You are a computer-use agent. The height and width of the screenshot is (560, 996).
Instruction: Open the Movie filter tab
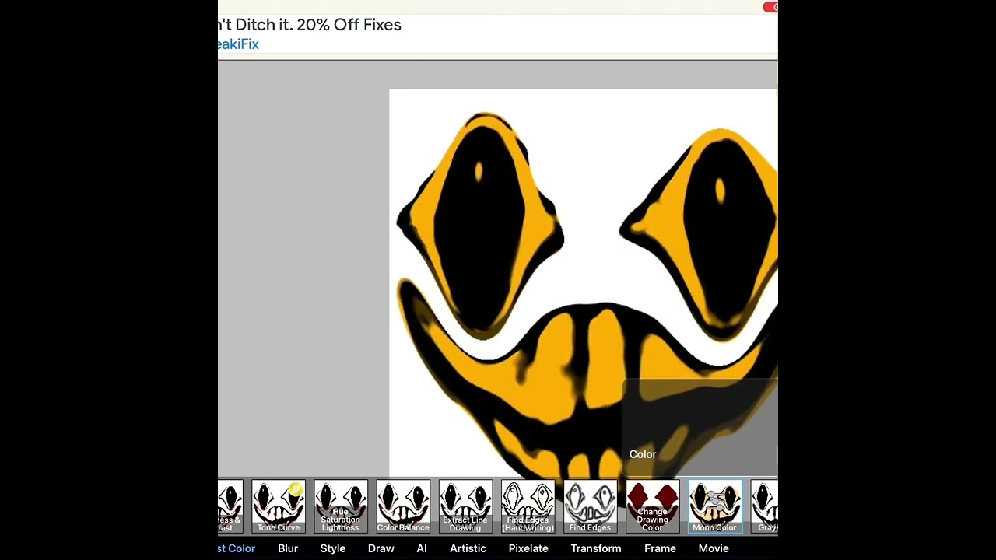pos(714,548)
